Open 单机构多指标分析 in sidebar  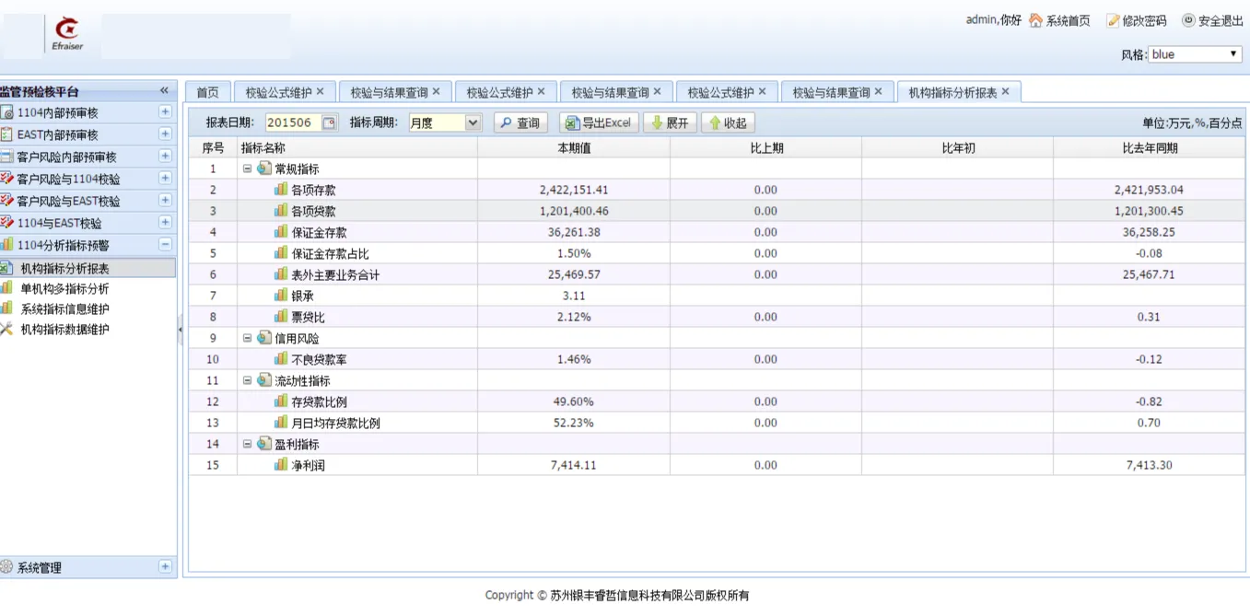(64, 289)
